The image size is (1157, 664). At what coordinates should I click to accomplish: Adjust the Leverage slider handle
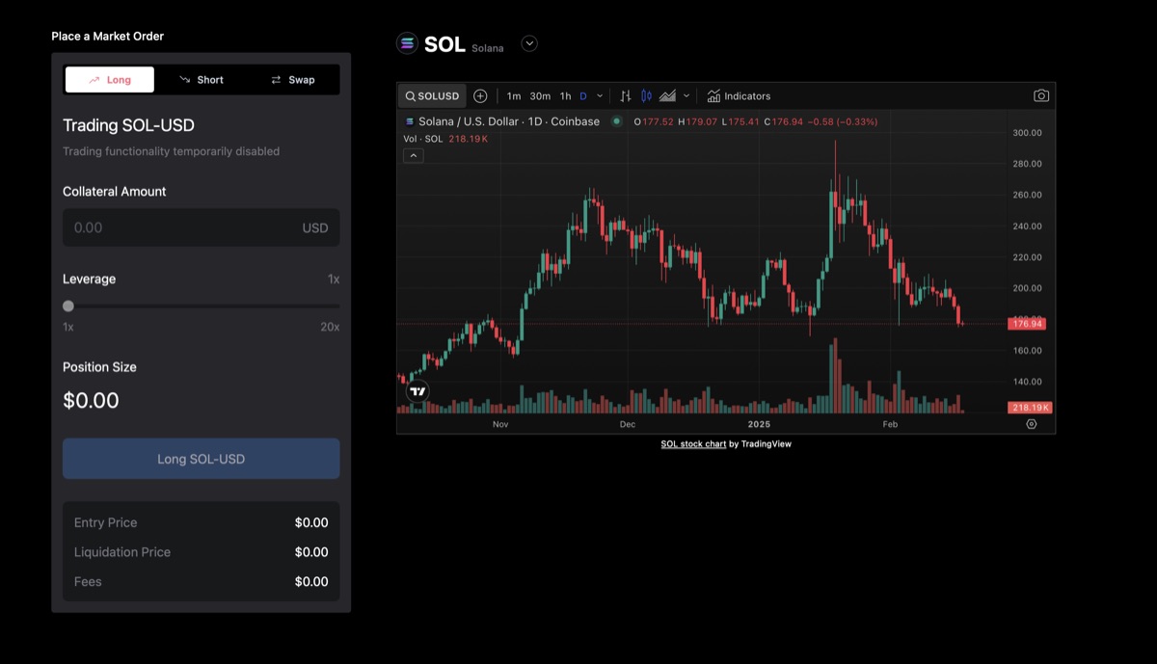(68, 306)
